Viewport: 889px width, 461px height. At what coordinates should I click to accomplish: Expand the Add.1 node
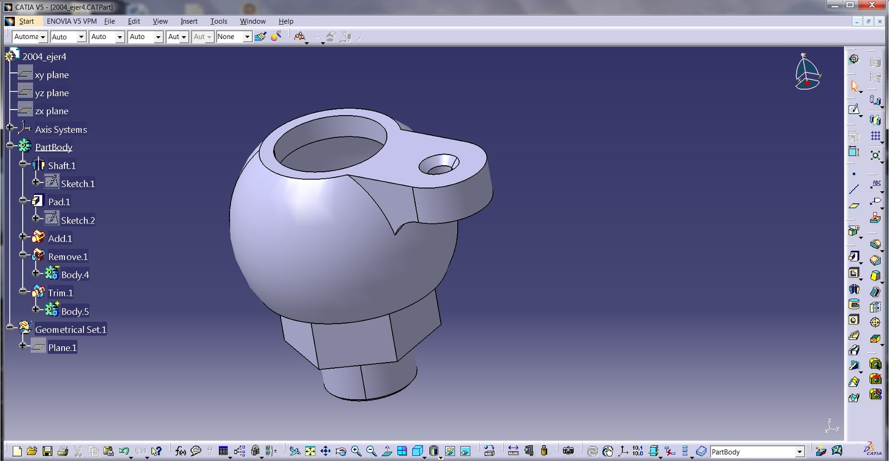tap(22, 236)
